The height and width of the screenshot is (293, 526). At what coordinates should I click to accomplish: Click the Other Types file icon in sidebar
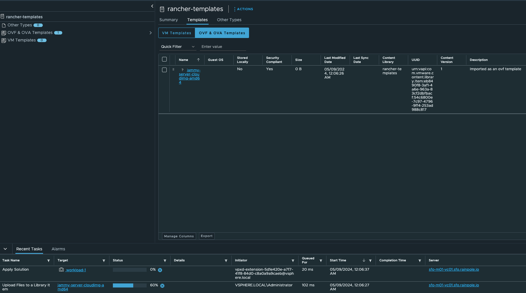(x=4, y=25)
